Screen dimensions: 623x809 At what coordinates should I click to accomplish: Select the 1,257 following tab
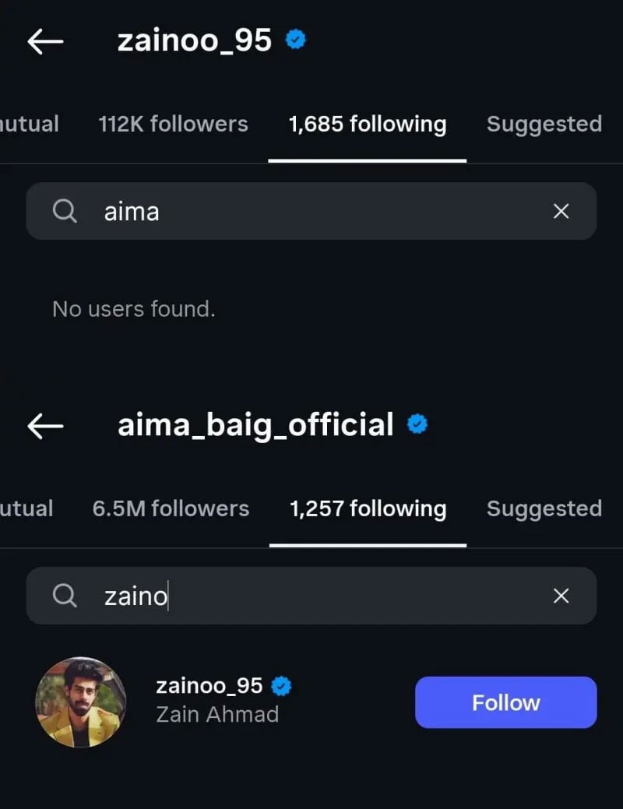(368, 508)
